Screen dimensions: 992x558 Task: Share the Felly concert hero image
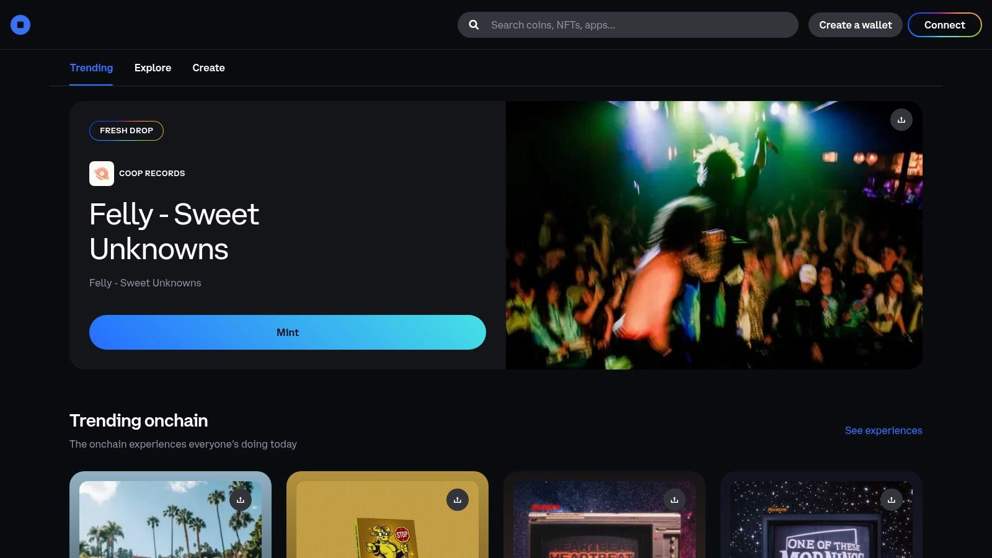901,120
